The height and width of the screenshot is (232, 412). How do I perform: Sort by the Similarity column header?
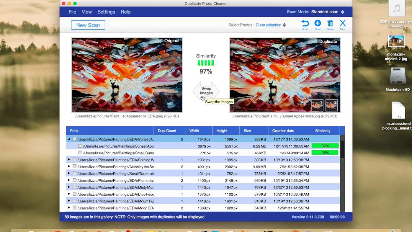tap(325, 130)
